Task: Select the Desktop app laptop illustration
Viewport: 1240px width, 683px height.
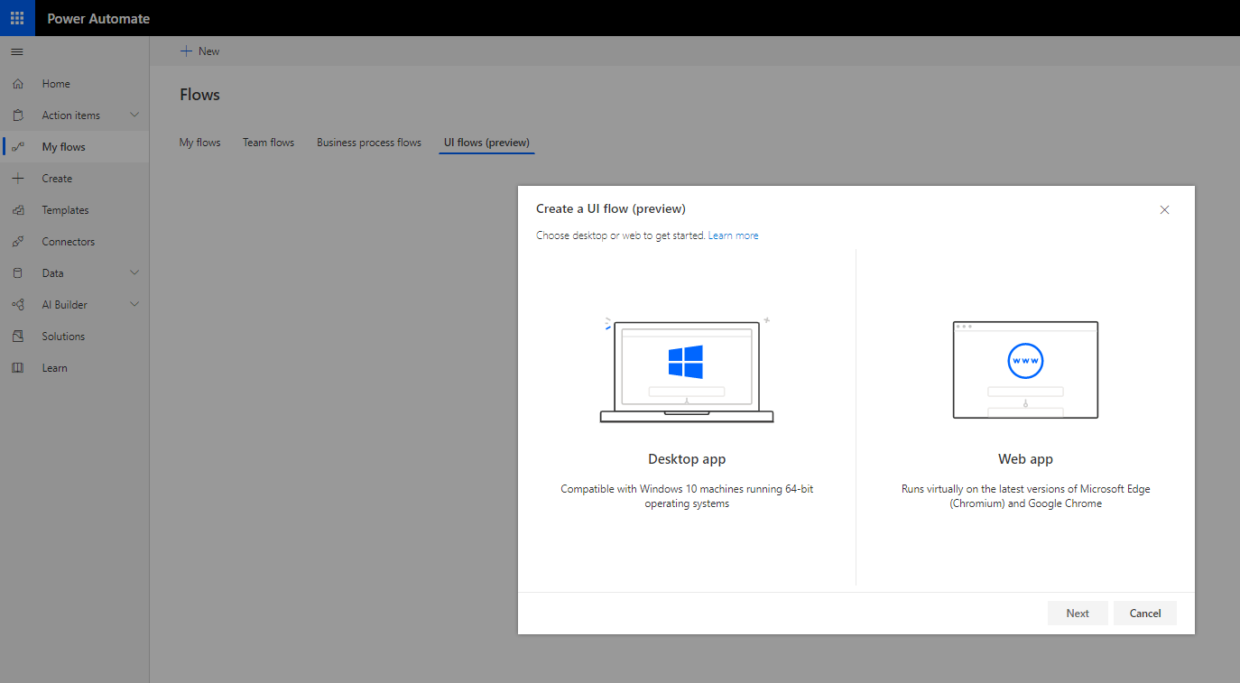Action: tap(687, 371)
